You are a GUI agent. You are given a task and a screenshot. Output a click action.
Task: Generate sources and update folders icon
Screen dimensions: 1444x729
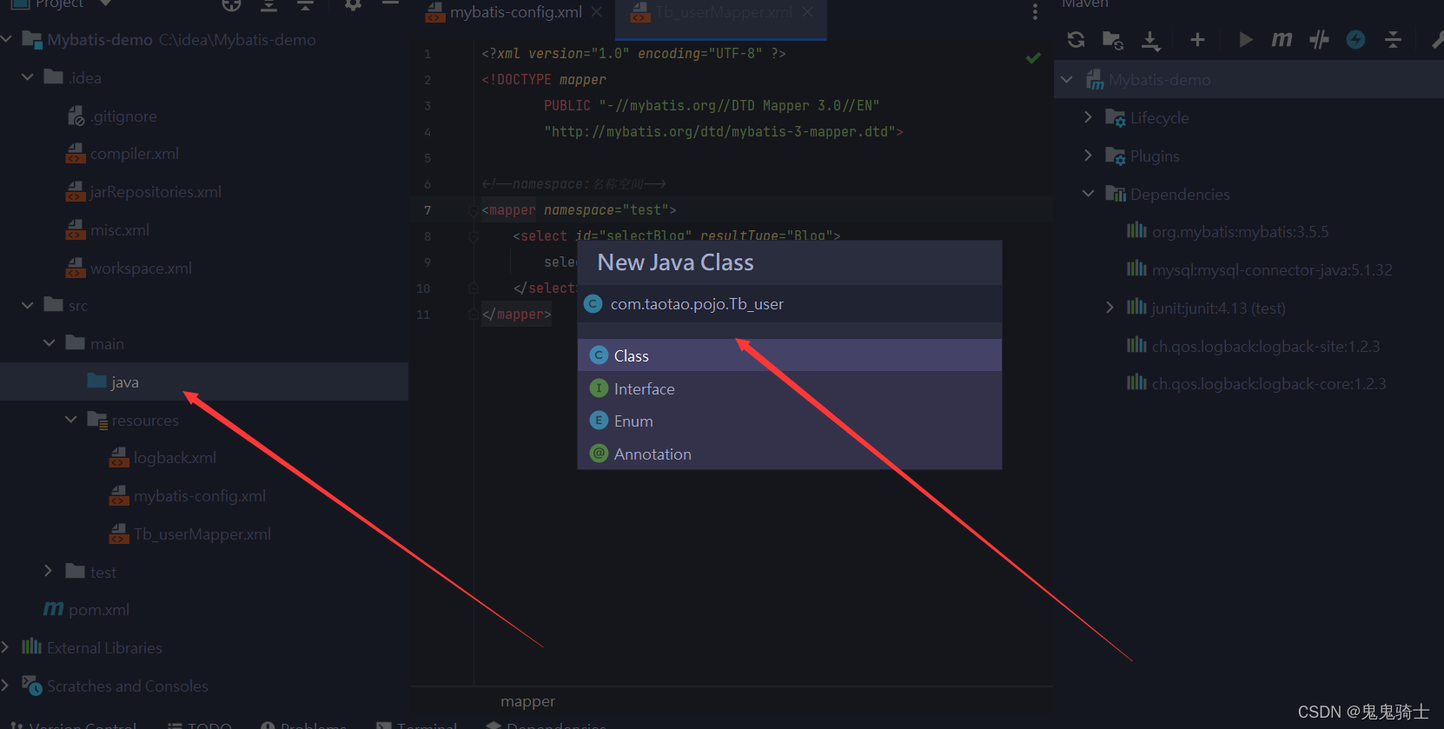point(1113,39)
